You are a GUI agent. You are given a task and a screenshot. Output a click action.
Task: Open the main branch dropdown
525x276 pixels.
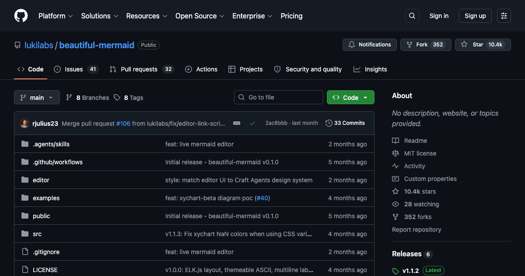(x=37, y=98)
